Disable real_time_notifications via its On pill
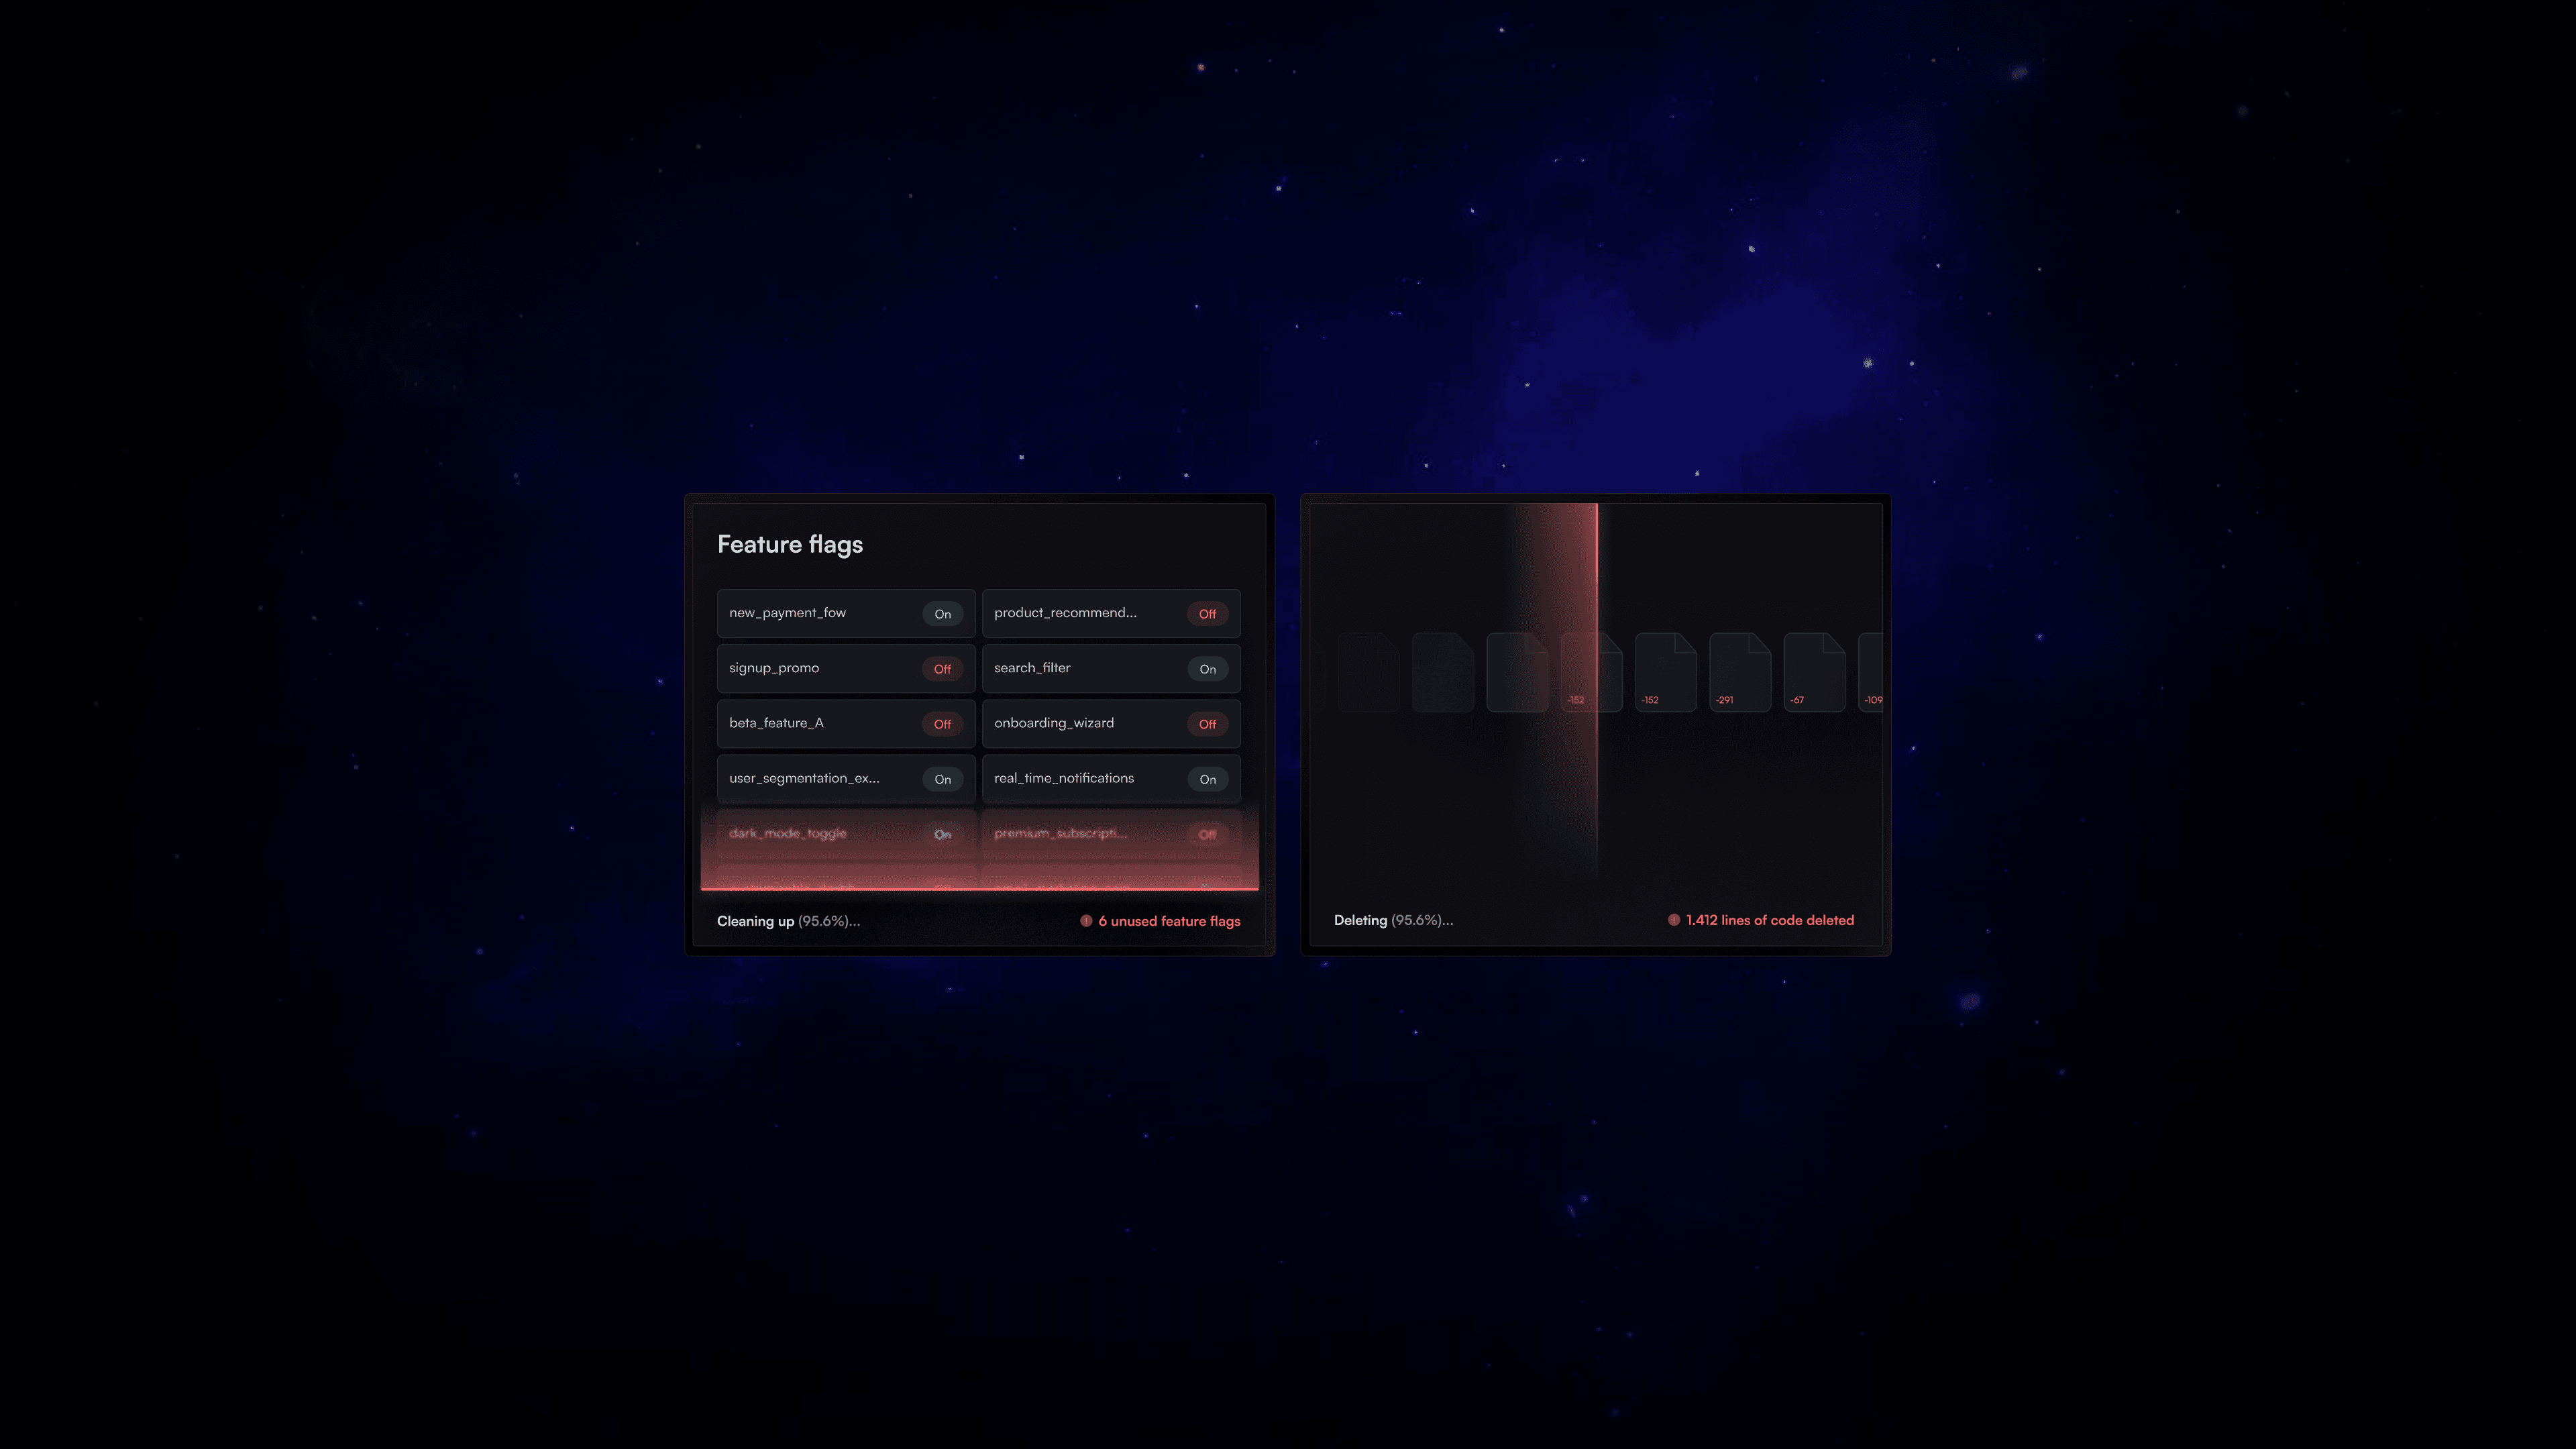Screen dimensions: 2576x1449 click(x=1207, y=779)
